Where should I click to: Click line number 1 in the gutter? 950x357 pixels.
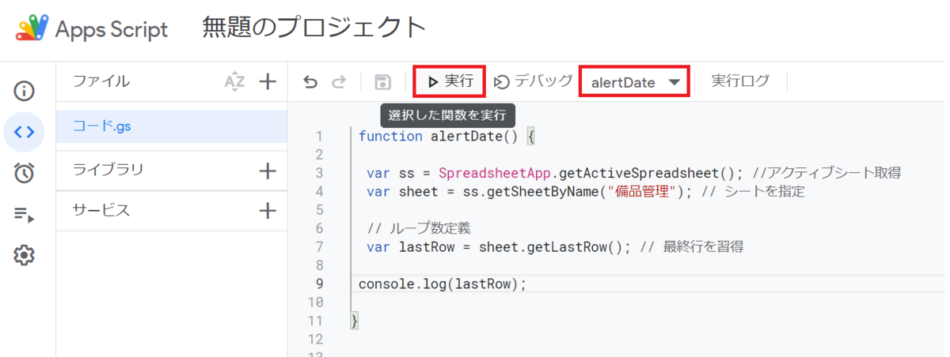[319, 137]
